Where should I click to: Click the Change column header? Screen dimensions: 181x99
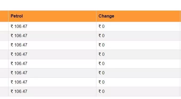pyautogui.click(x=138, y=16)
